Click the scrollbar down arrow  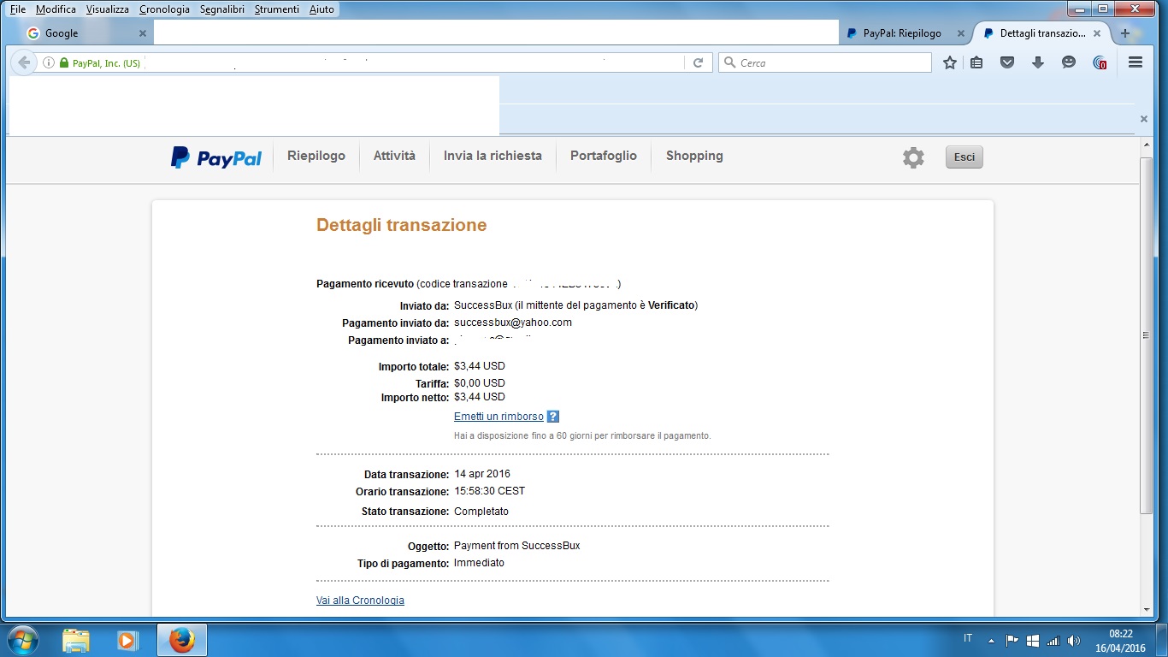click(x=1147, y=610)
